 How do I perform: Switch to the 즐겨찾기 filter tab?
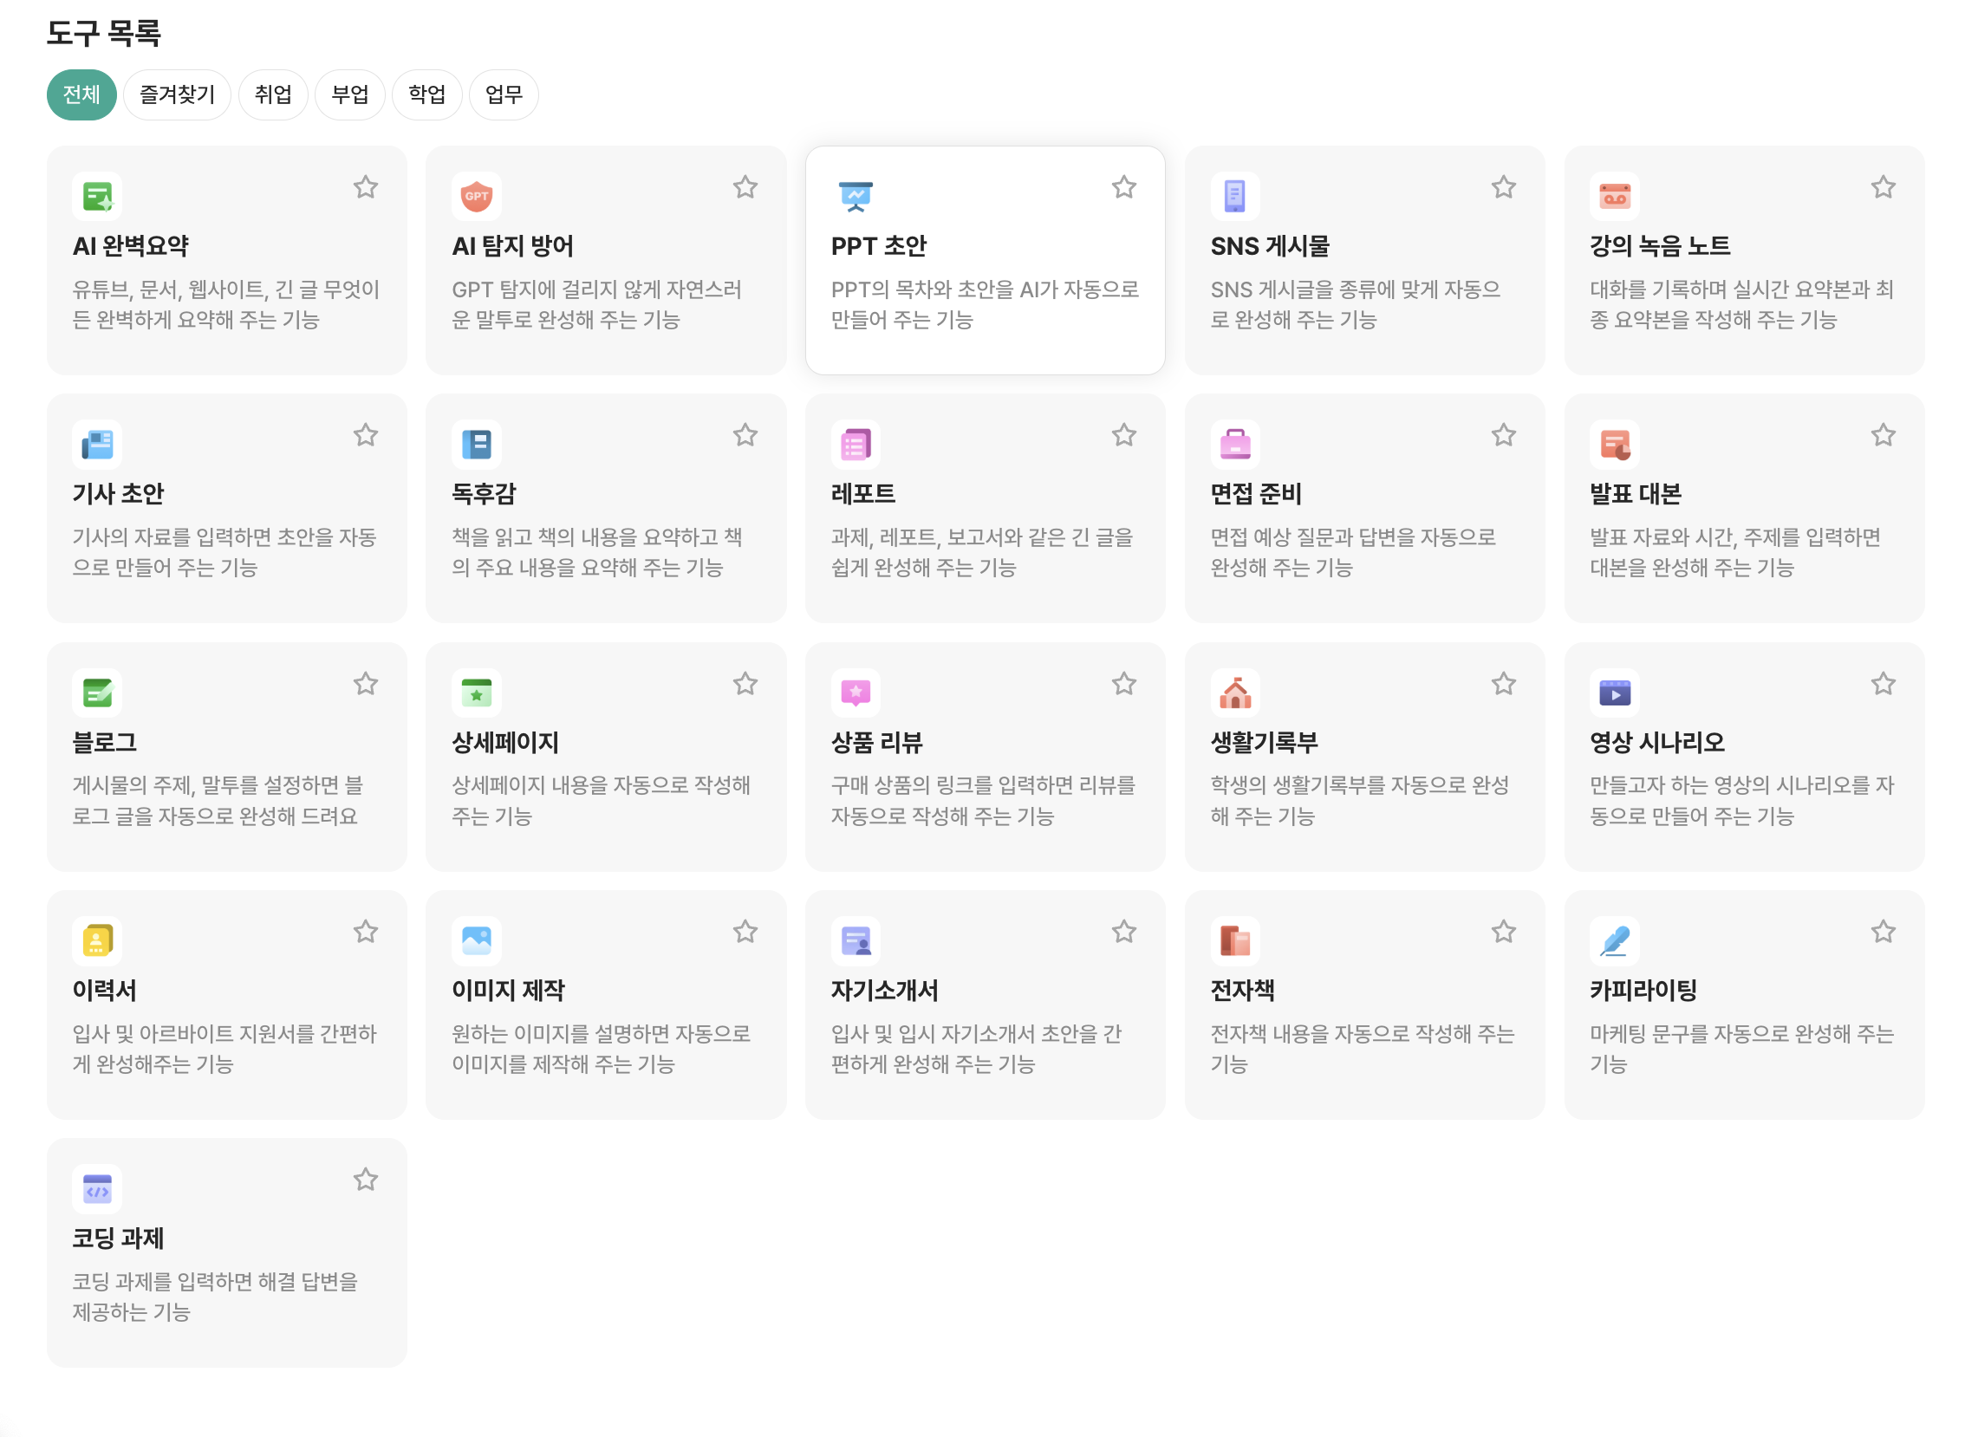[177, 95]
